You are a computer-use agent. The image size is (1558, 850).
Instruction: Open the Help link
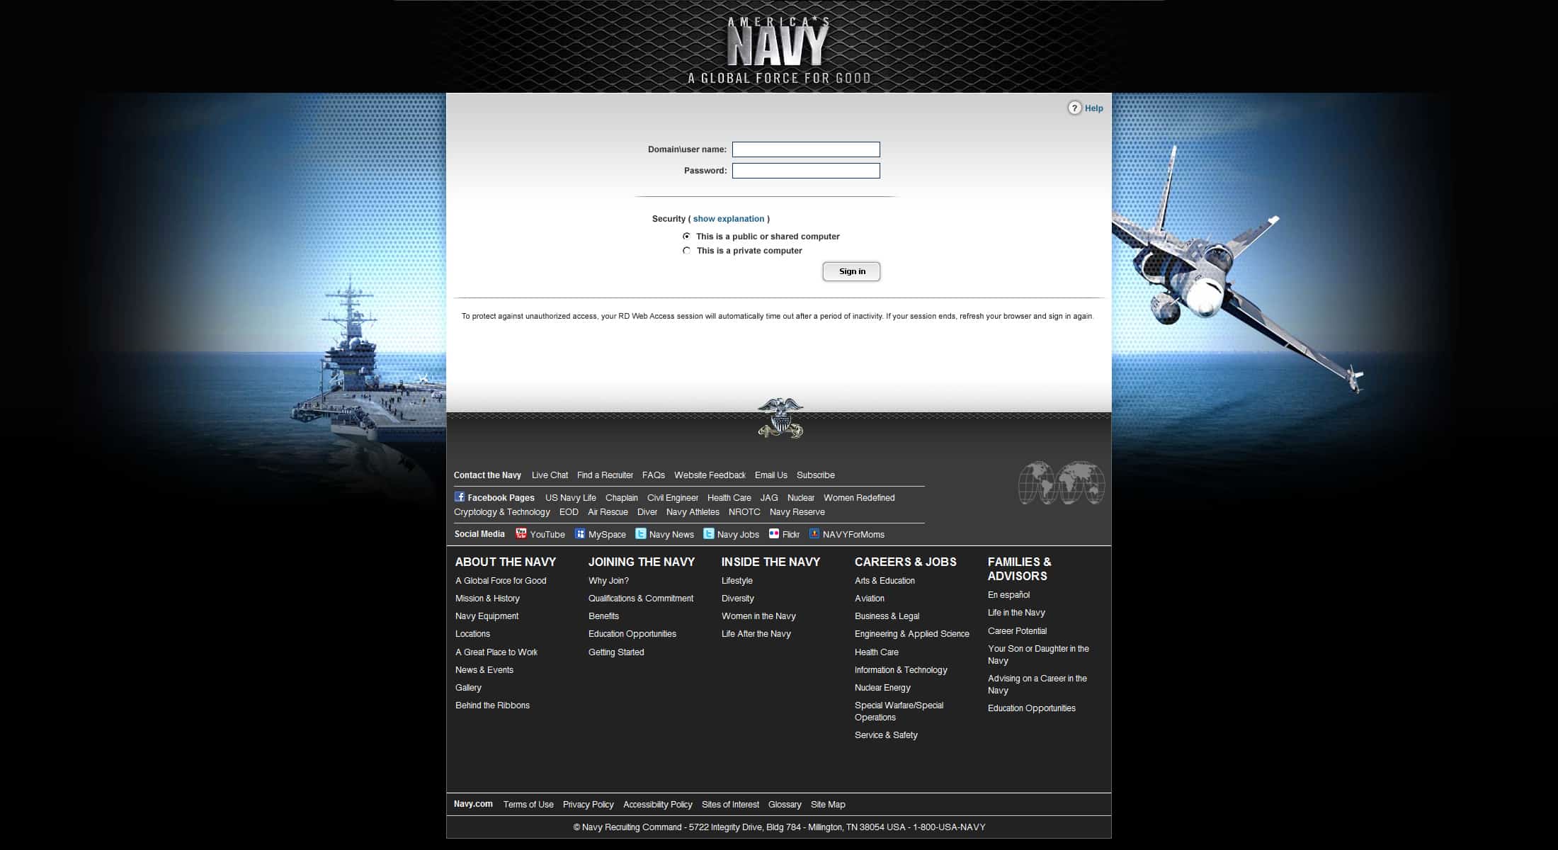1093,108
